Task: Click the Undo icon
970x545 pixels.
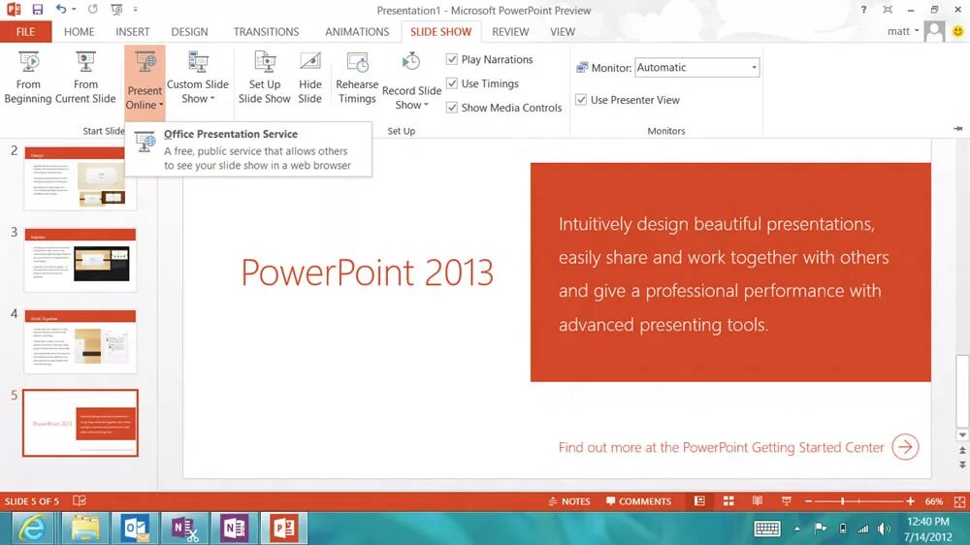Action: click(60, 10)
